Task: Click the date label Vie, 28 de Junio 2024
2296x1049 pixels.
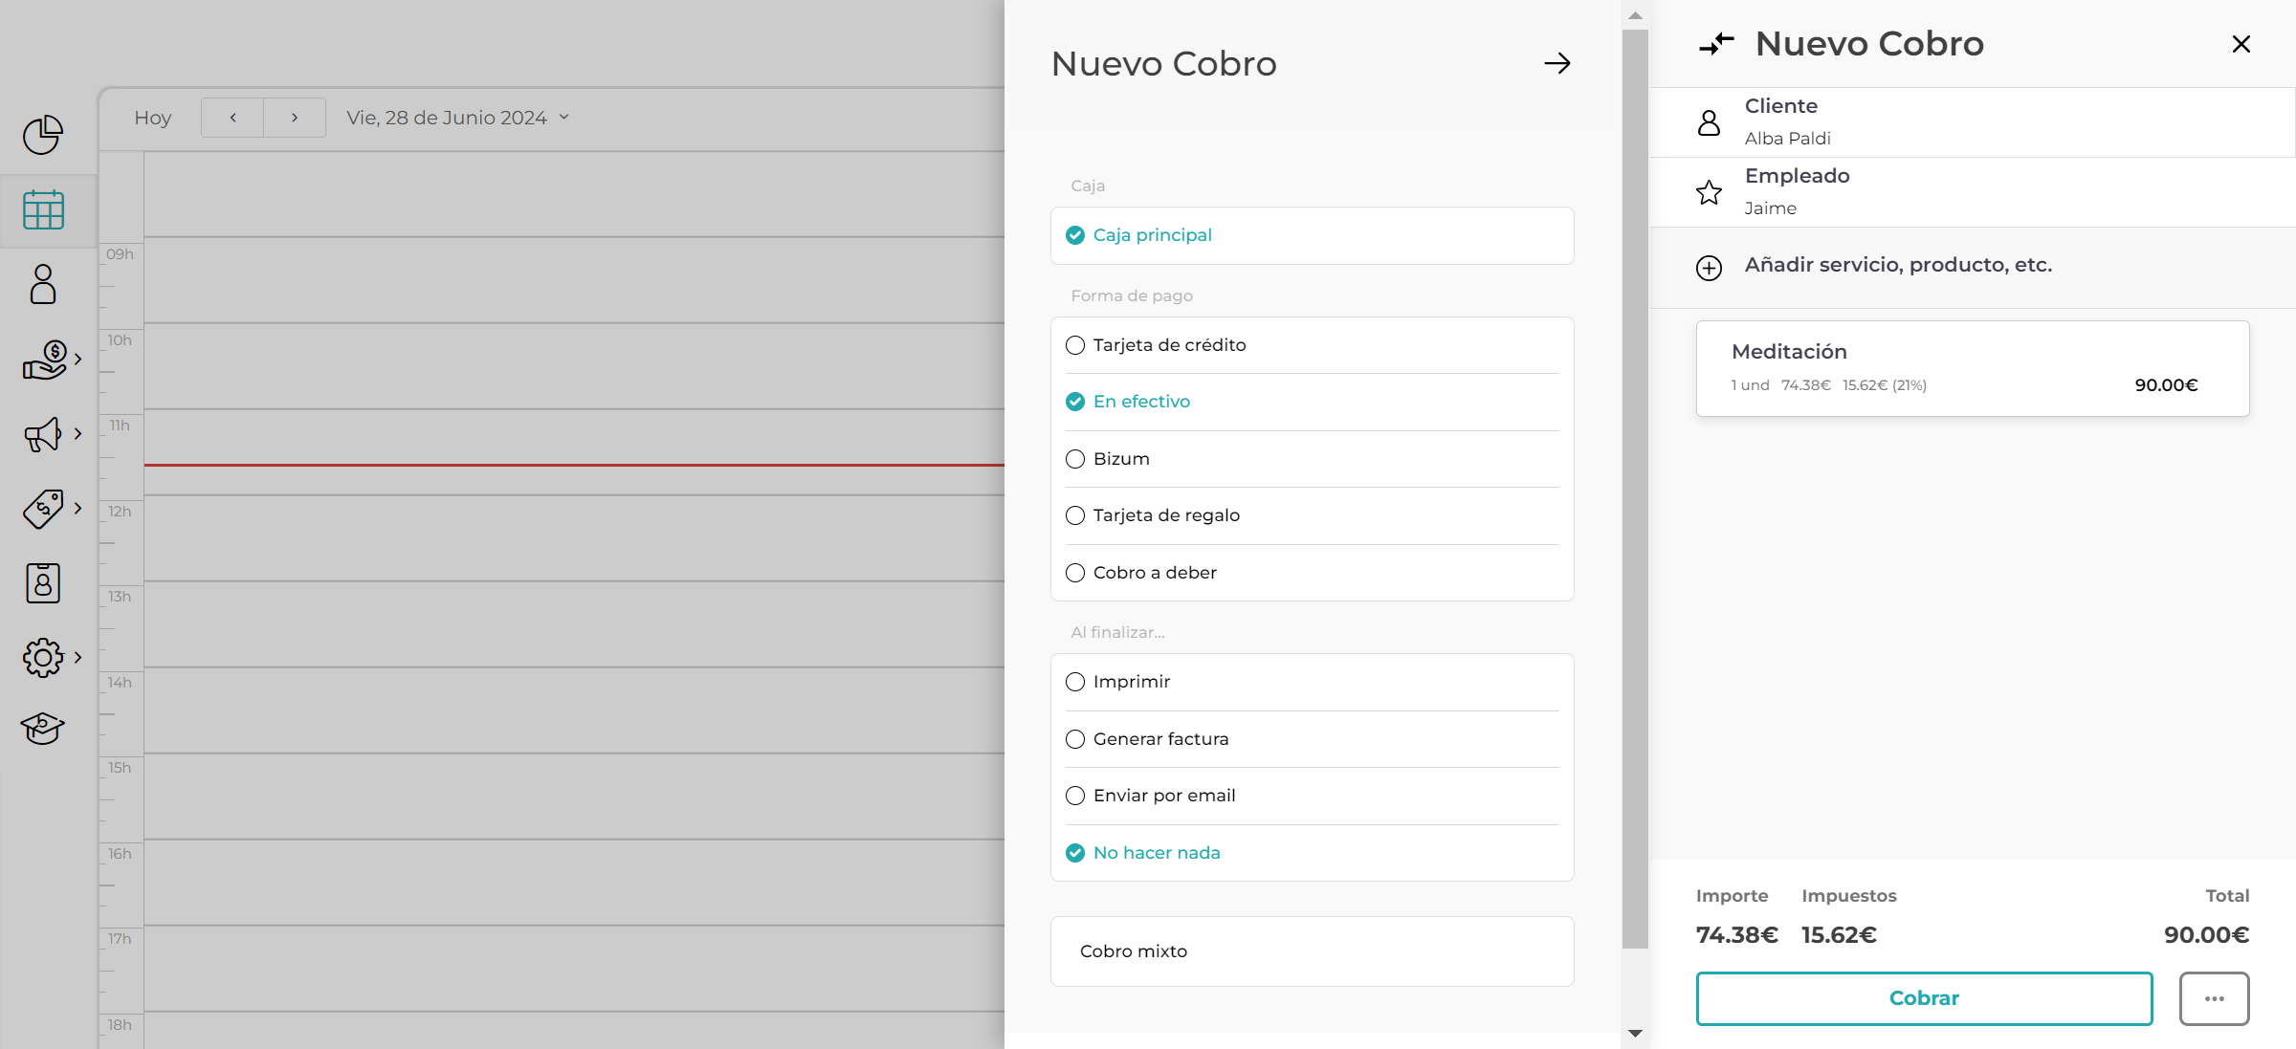Action: [447, 118]
